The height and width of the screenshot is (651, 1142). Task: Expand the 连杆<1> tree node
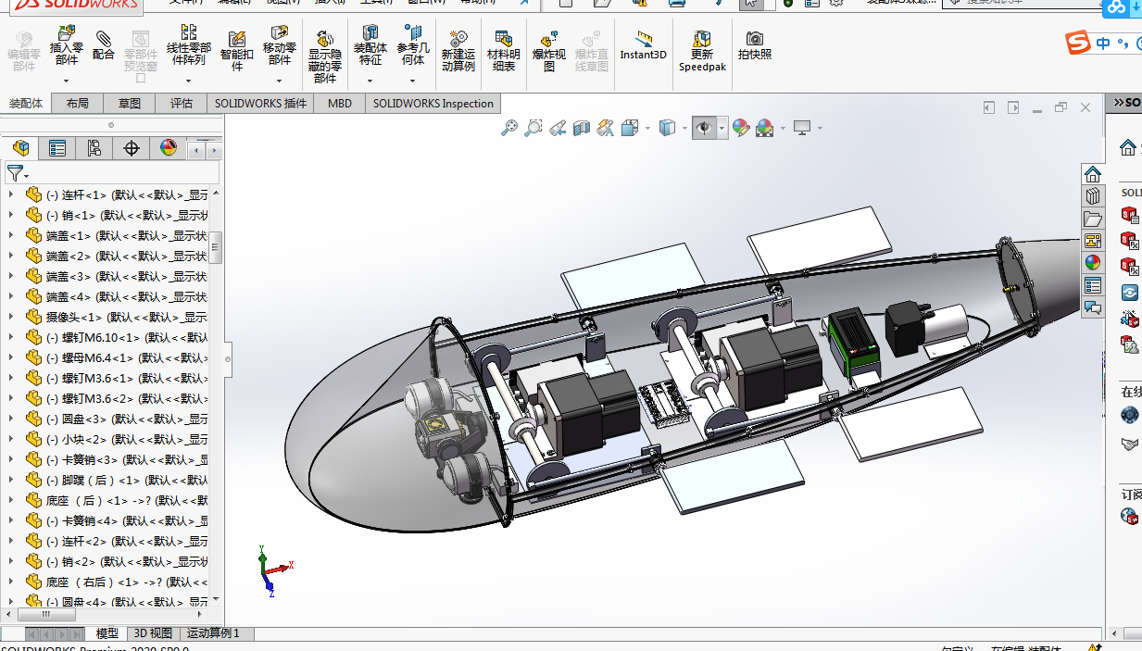pos(11,194)
